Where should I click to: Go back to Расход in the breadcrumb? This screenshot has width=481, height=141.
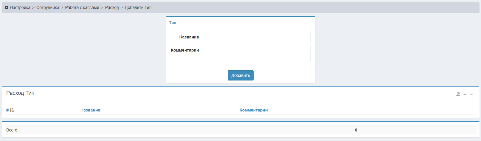click(112, 7)
